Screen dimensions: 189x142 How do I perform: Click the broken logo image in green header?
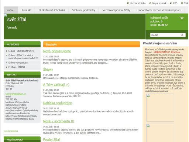(x=6, y=16)
